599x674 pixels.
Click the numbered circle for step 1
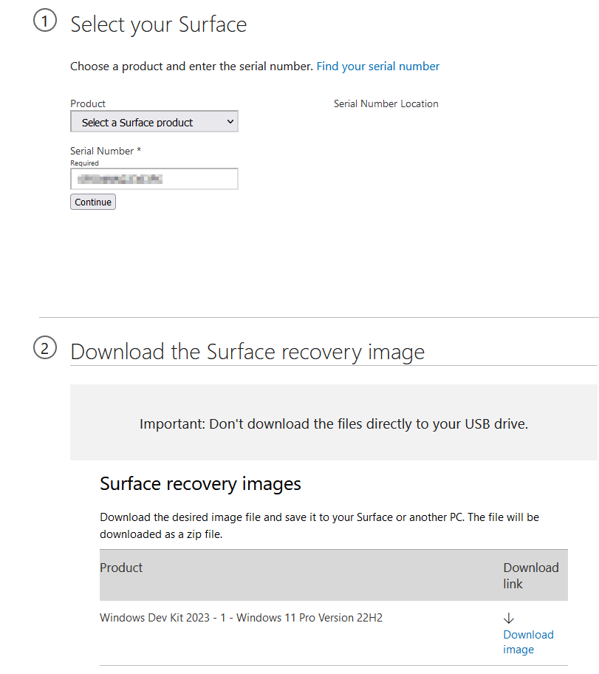click(x=45, y=21)
